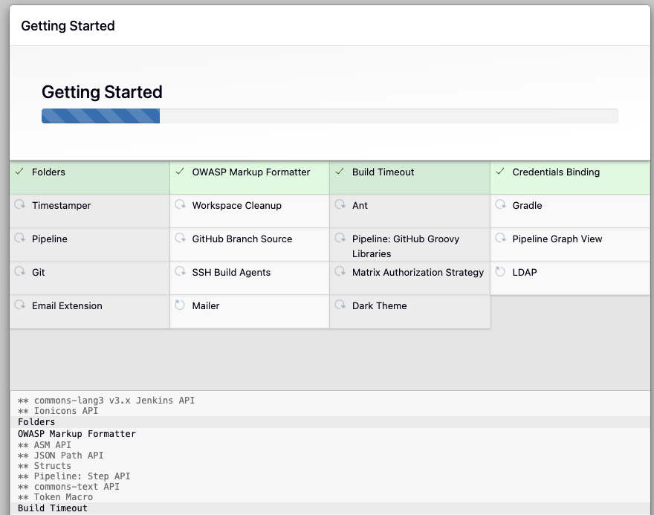
Task: Select the Credentials Binding plugin label
Action: tap(556, 172)
